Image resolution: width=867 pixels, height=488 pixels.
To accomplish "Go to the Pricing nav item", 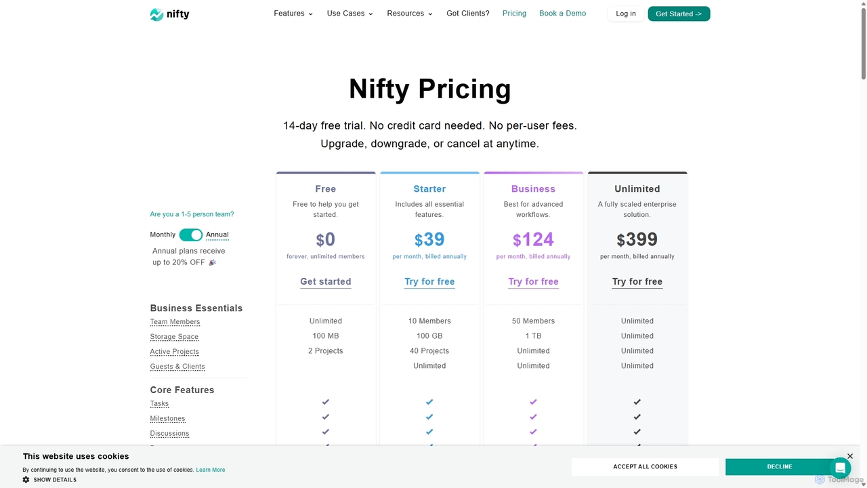I will [x=514, y=14].
